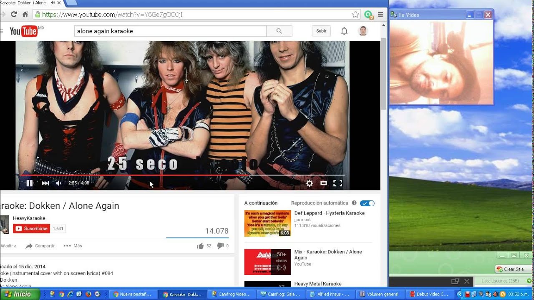The height and width of the screenshot is (300, 534).
Task: Open jjormont channel name
Action: point(302,219)
